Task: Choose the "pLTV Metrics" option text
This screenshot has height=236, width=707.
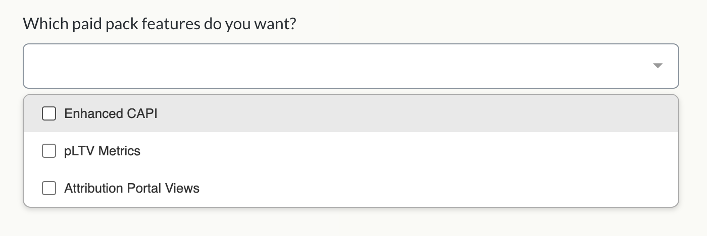Action: click(x=102, y=151)
